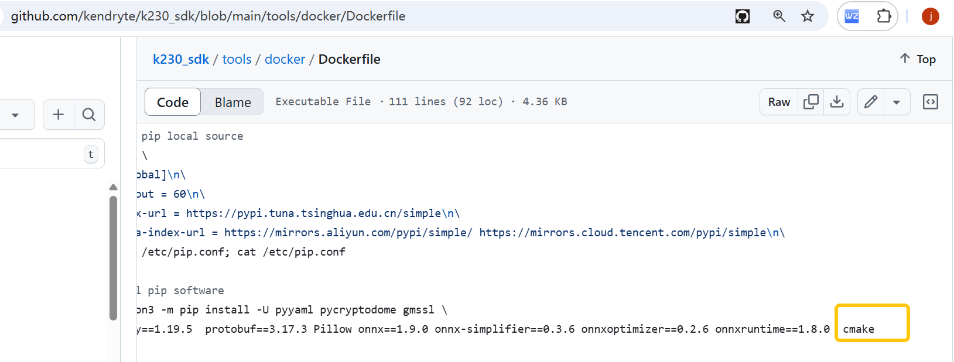Open the Raw file view

[779, 102]
